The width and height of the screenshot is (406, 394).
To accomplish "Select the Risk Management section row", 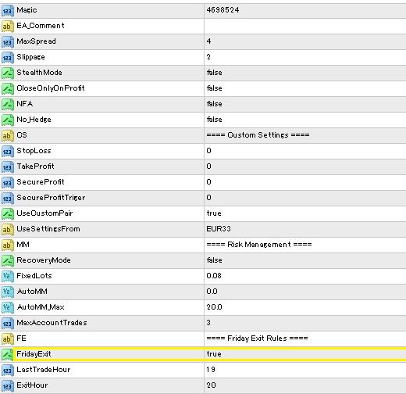I will click(203, 245).
